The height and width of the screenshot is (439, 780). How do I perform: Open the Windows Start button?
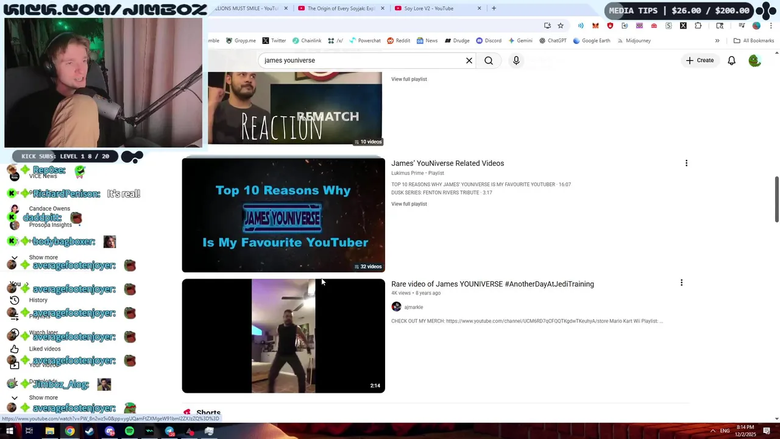pos(10,431)
